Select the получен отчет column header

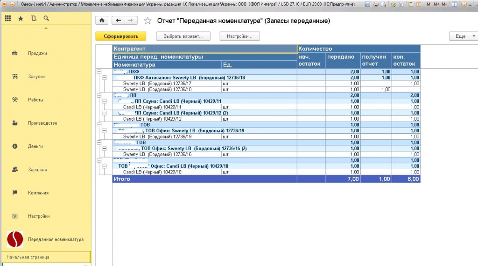pos(376,60)
